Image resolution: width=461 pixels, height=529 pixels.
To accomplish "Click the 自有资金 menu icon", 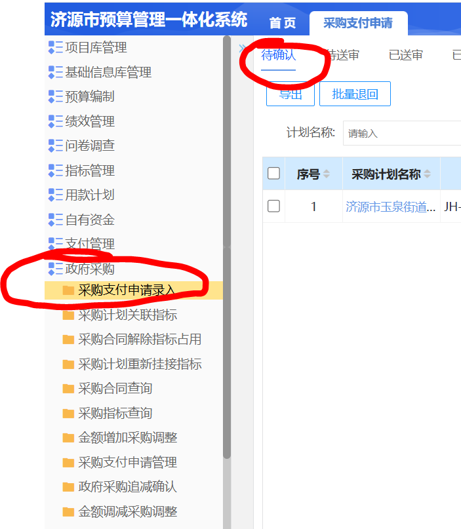I will click(56, 220).
